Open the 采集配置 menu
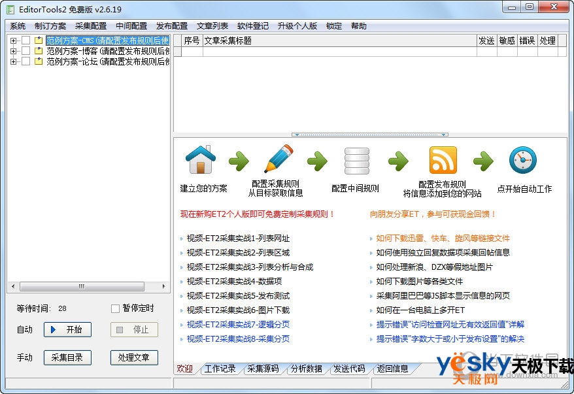This screenshot has height=394, width=574. pos(91,26)
